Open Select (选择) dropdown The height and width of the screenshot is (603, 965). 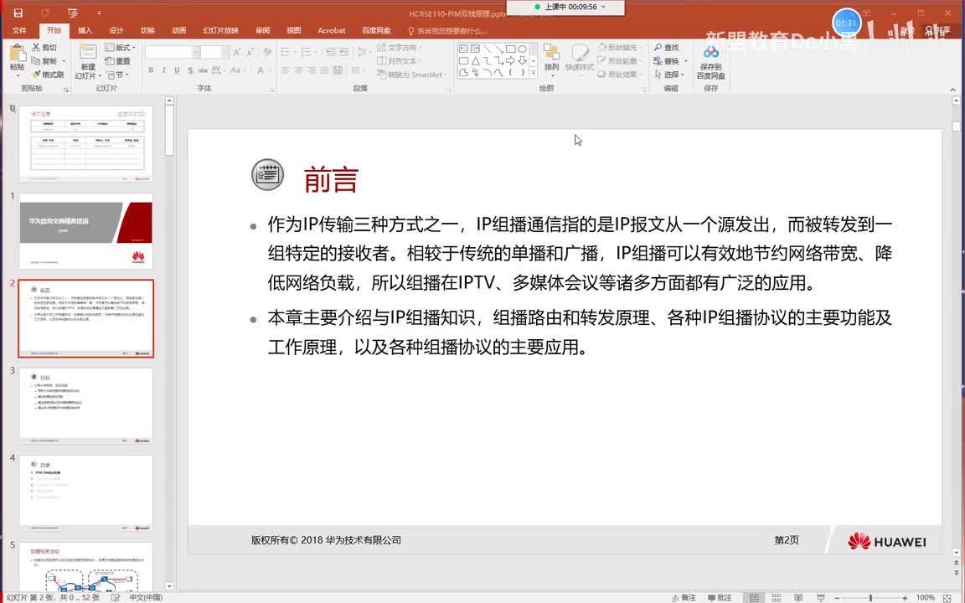(669, 75)
